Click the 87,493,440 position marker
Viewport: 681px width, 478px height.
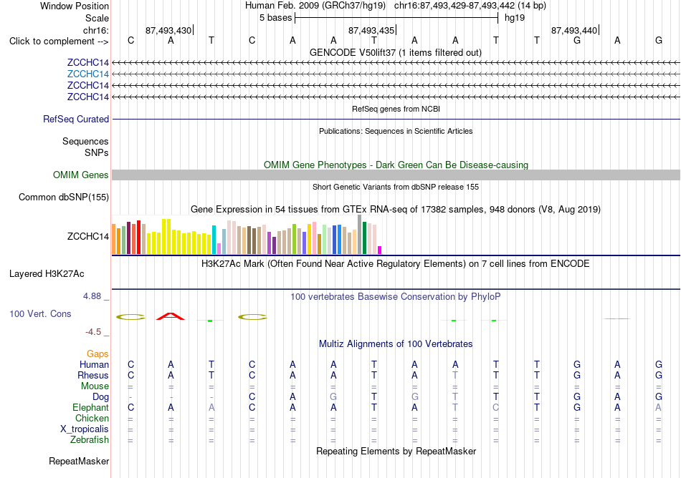point(574,30)
